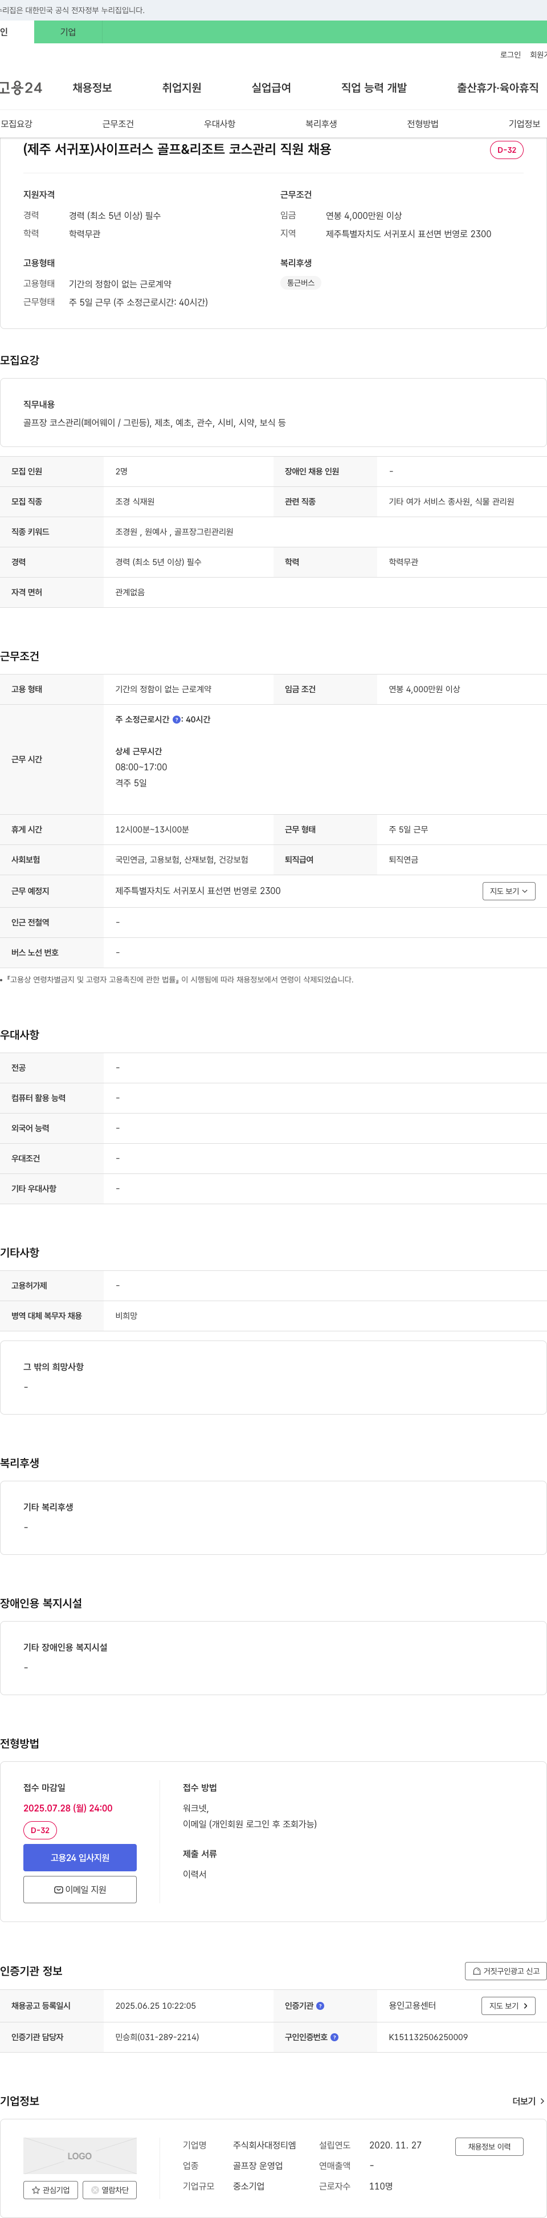
Task: Add company to favorites with 관심기업 star
Action: tap(51, 2189)
